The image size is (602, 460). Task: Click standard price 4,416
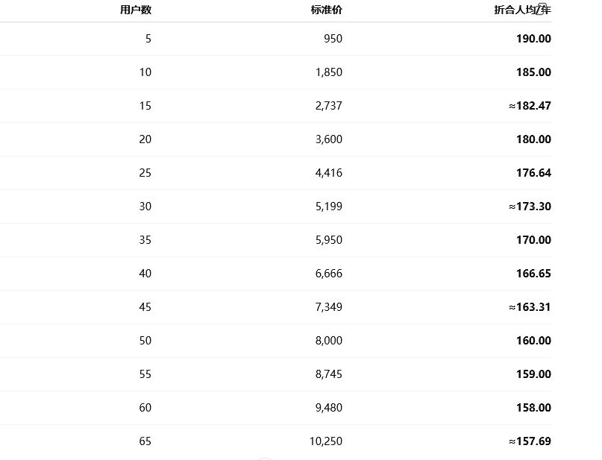click(x=329, y=173)
